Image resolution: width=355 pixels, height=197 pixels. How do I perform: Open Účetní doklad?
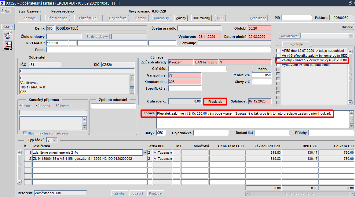point(57,18)
